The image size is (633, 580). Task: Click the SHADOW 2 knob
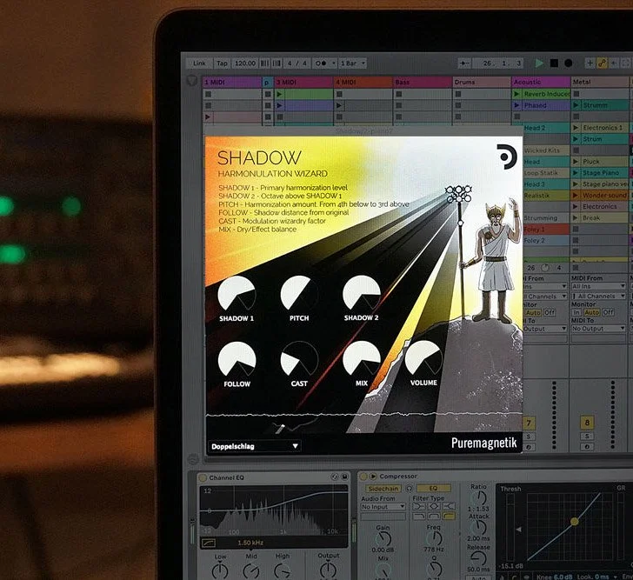(x=362, y=293)
